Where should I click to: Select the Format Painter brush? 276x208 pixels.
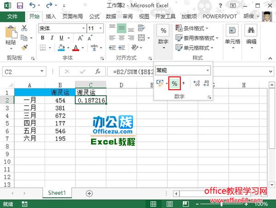coord(24,47)
